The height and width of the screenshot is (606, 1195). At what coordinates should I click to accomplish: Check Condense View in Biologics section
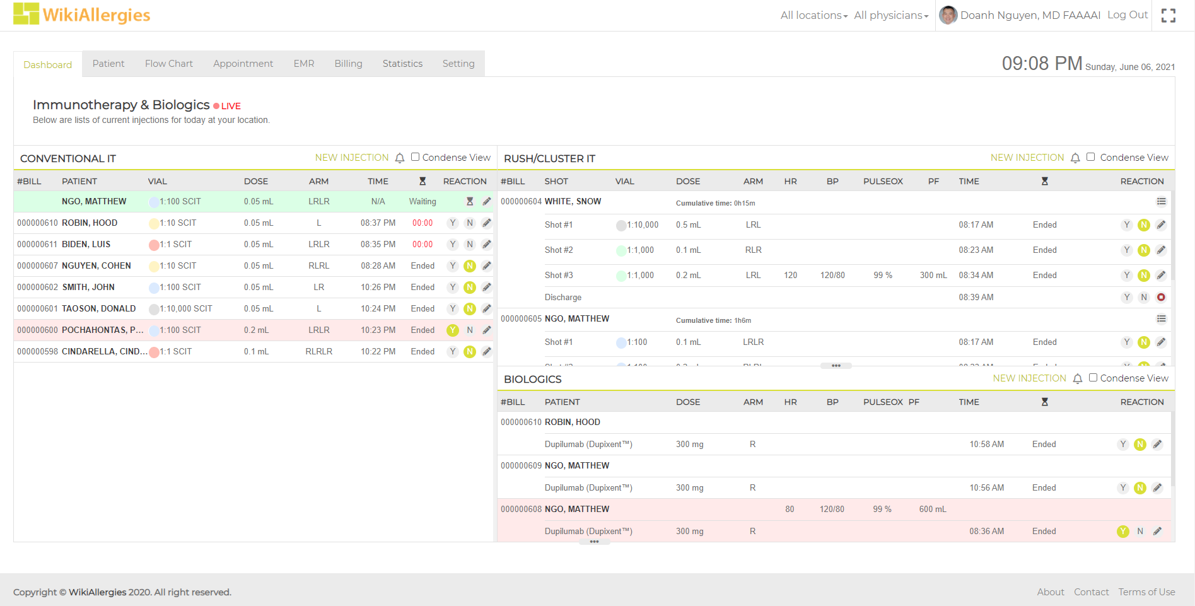click(1093, 378)
